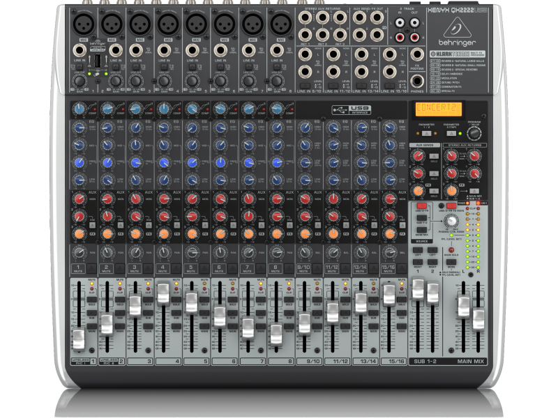
Task: Click wireless mic 1 green status LED
Action: (89, 74)
